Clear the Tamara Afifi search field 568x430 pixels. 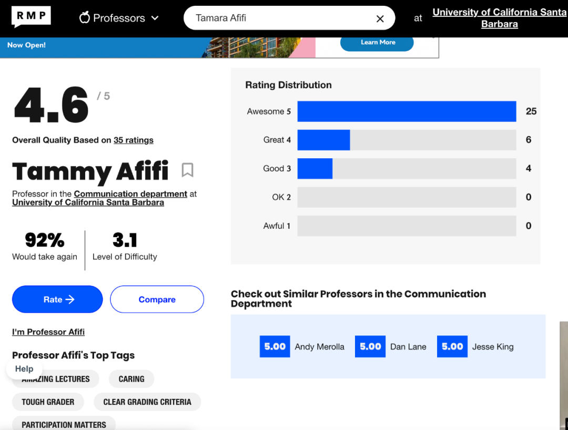(x=380, y=18)
